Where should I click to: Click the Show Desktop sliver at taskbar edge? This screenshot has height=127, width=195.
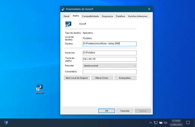click(194, 123)
